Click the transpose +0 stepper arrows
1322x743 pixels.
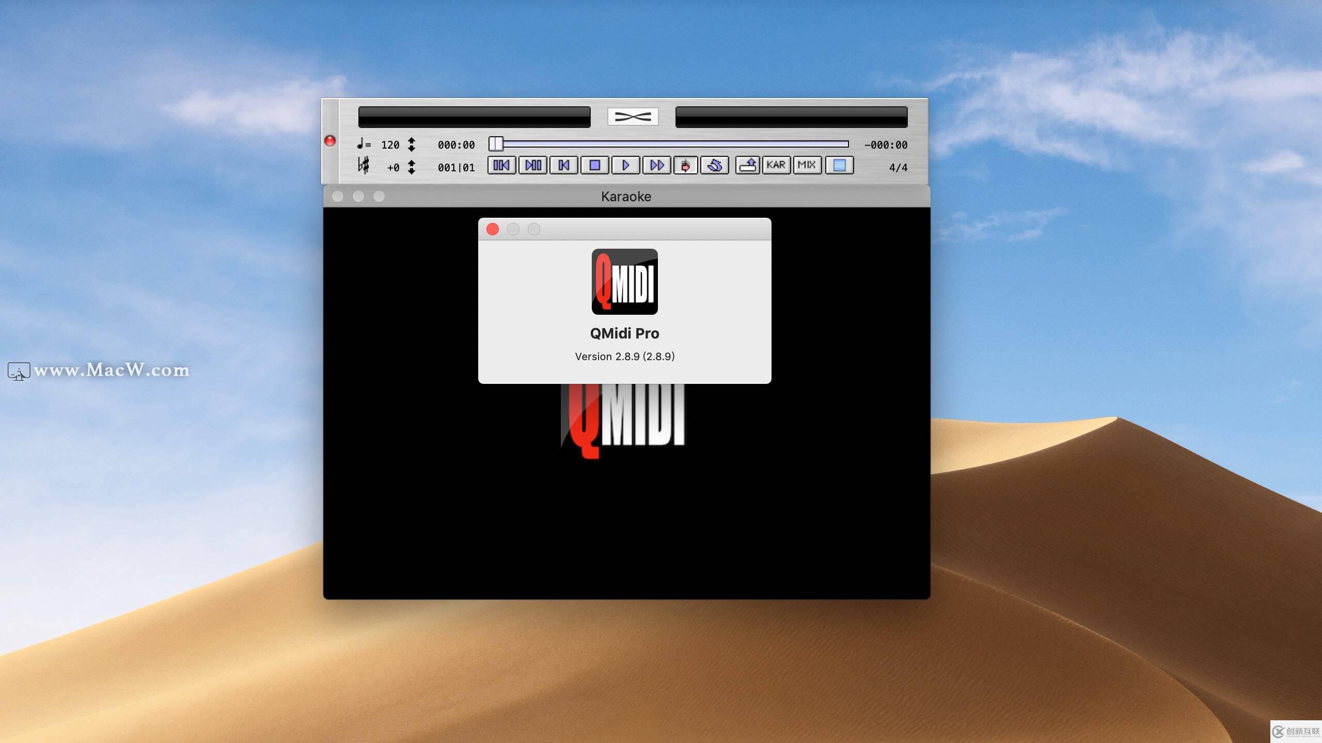(411, 167)
